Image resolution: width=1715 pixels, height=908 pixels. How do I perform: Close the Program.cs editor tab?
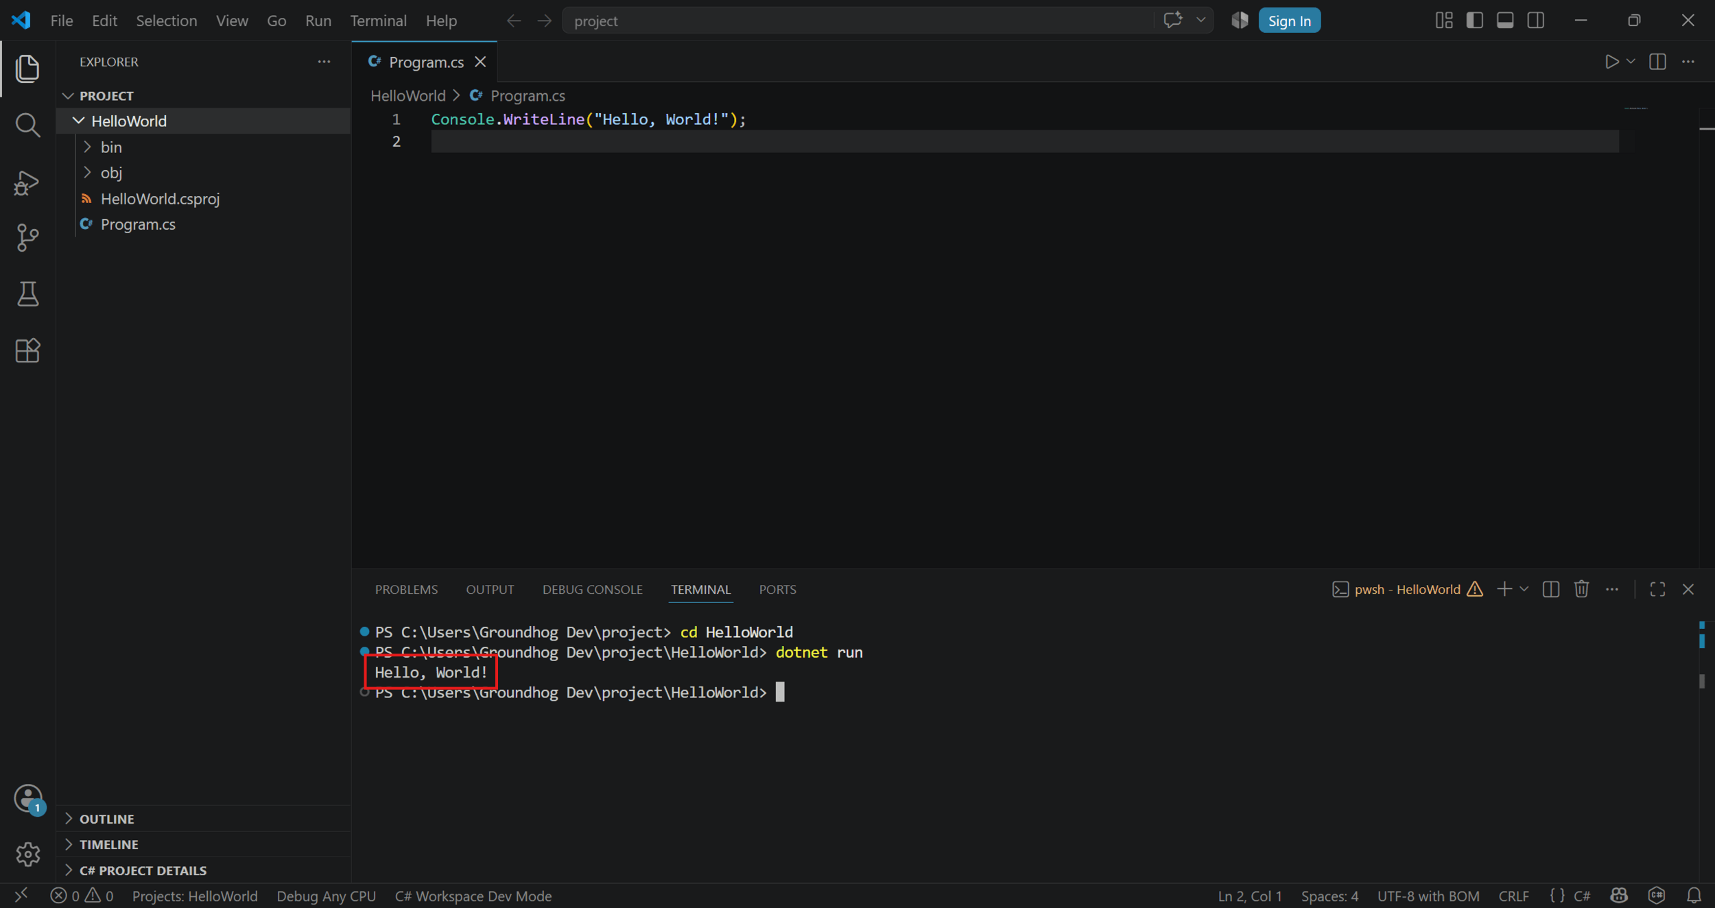coord(481,62)
